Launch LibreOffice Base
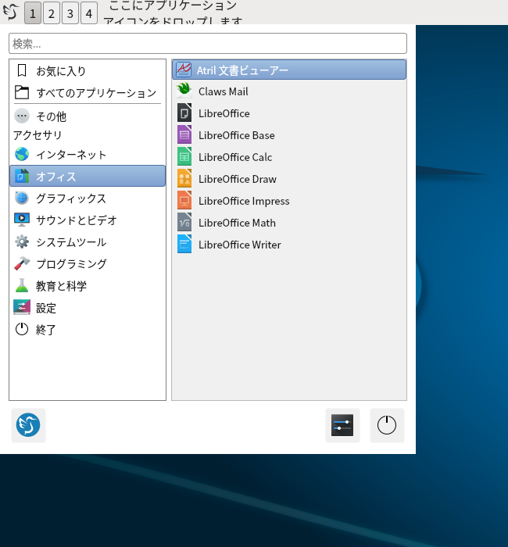The width and height of the screenshot is (508, 547). click(289, 135)
